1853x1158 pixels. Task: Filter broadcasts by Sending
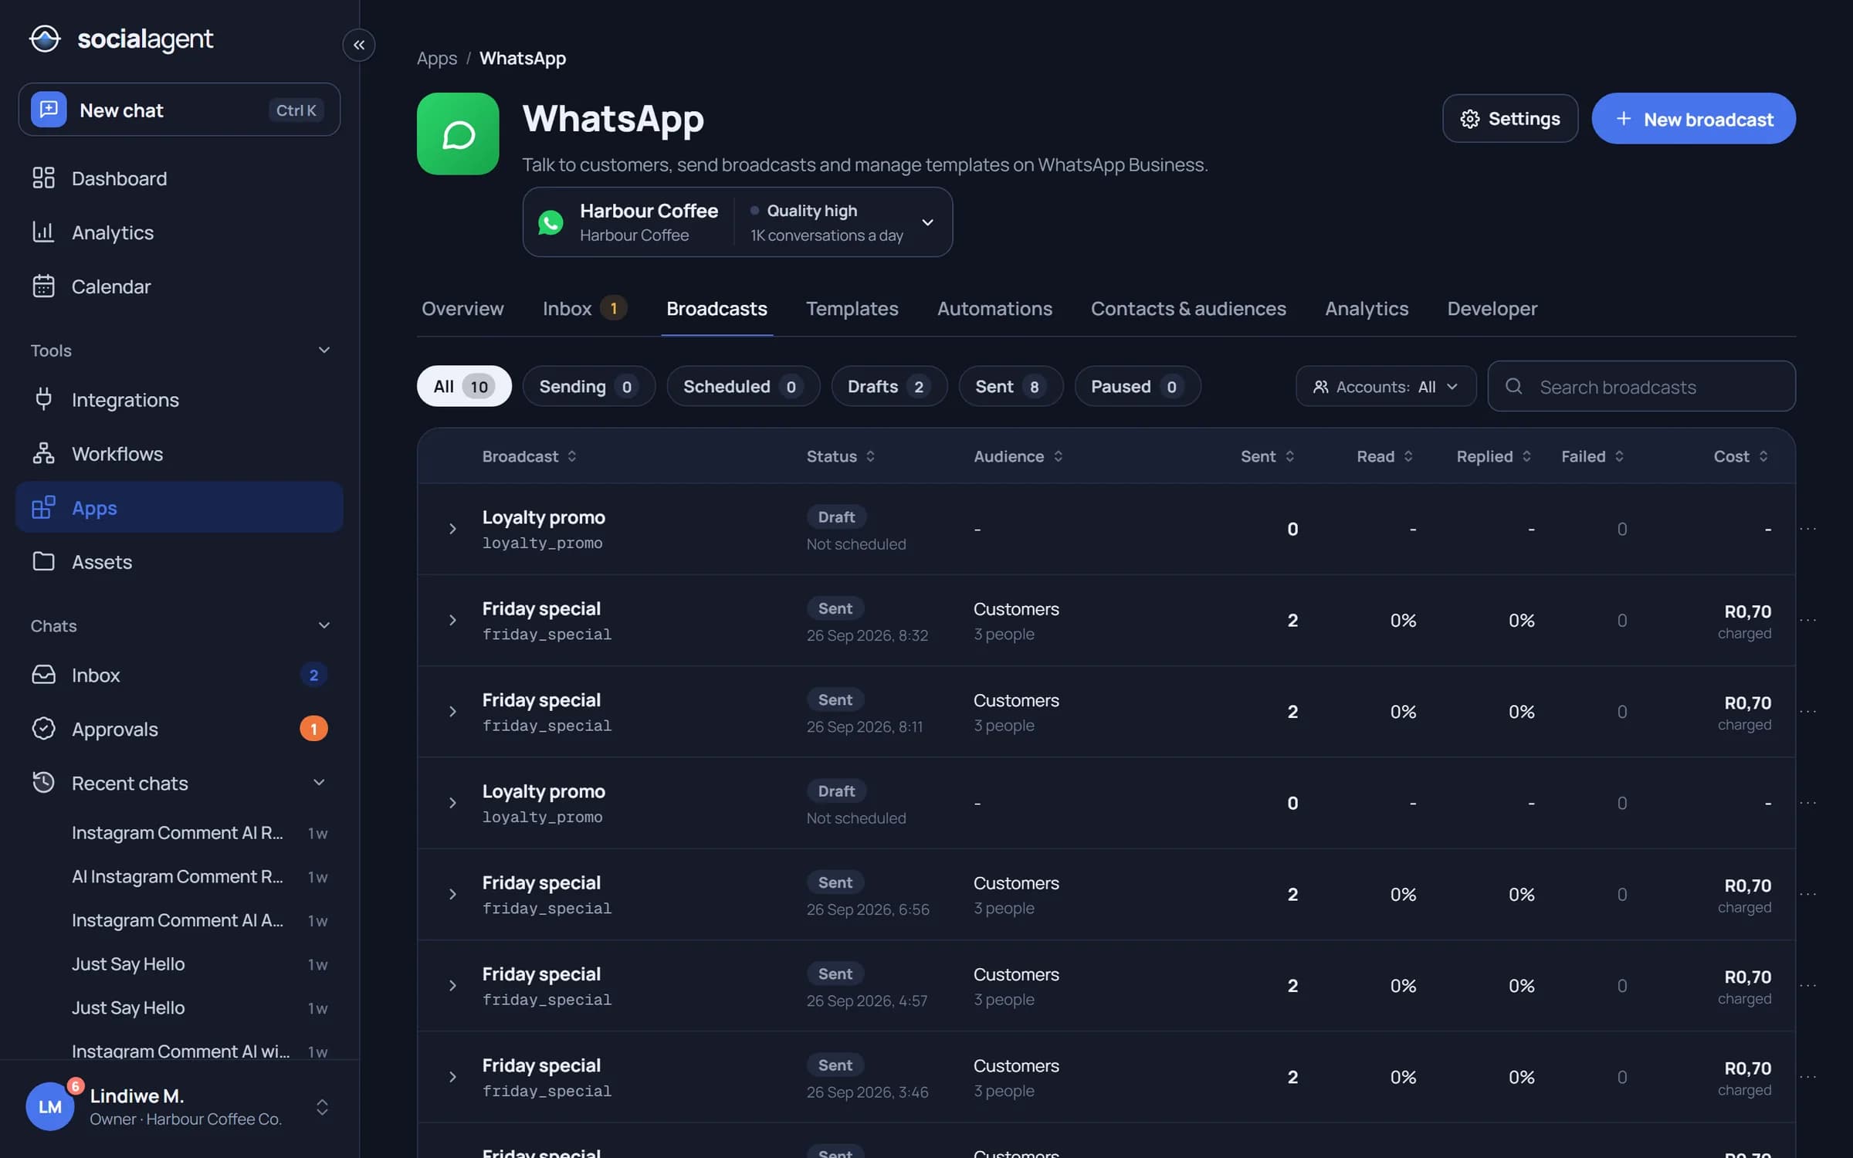tap(588, 386)
